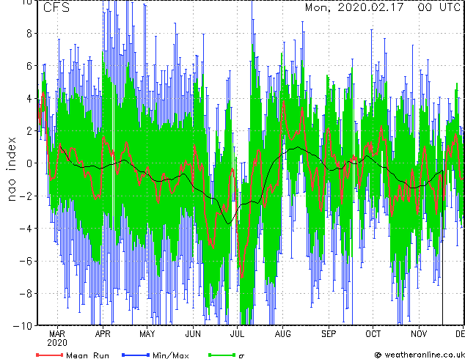Image resolution: width=465 pixels, height=359 pixels.
Task: Click the OCT month axis label
Action: (373, 334)
